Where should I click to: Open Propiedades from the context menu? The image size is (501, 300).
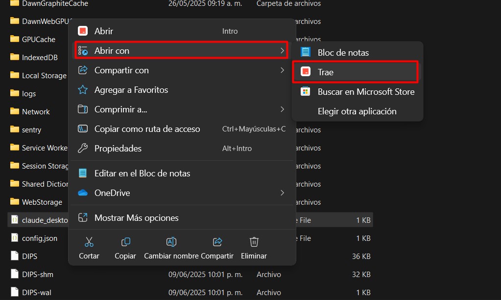tap(118, 149)
